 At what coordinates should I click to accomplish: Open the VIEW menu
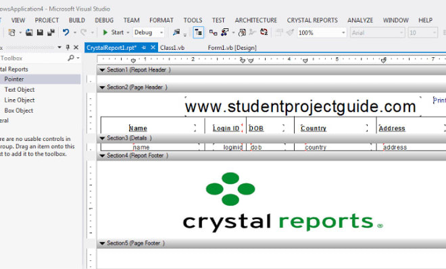point(18,20)
